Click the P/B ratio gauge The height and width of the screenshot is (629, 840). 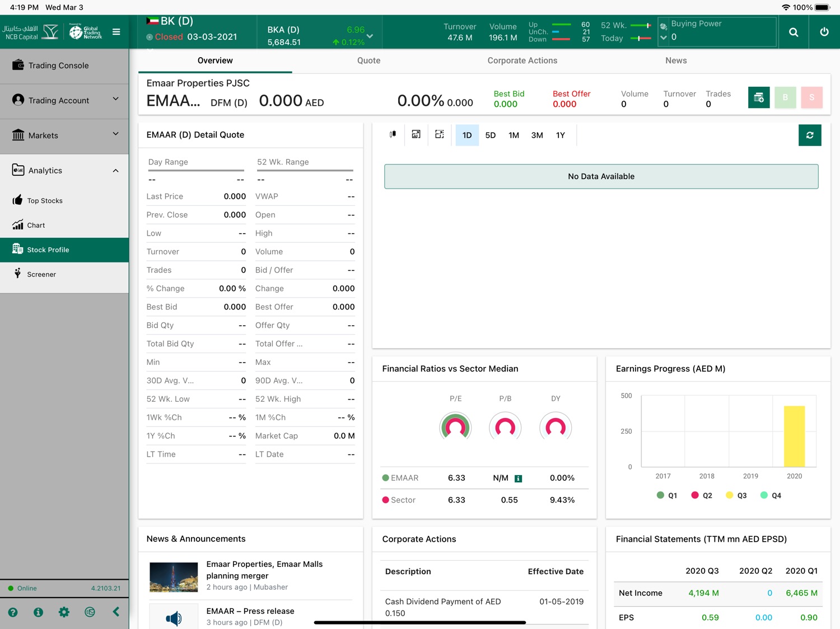point(505,426)
